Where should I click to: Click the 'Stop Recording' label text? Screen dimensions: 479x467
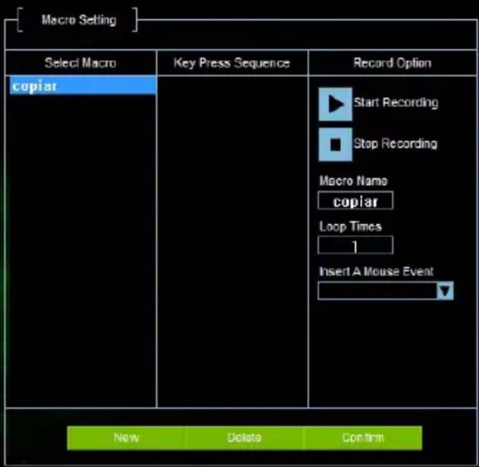tap(395, 144)
